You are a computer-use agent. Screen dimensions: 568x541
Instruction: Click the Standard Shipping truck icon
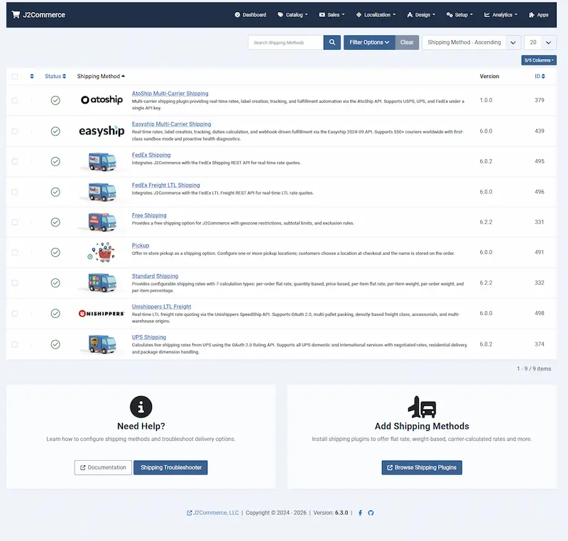pyautogui.click(x=102, y=283)
